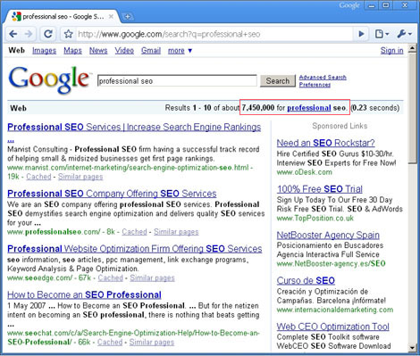Reload the page with the refresh icon

click(x=48, y=34)
